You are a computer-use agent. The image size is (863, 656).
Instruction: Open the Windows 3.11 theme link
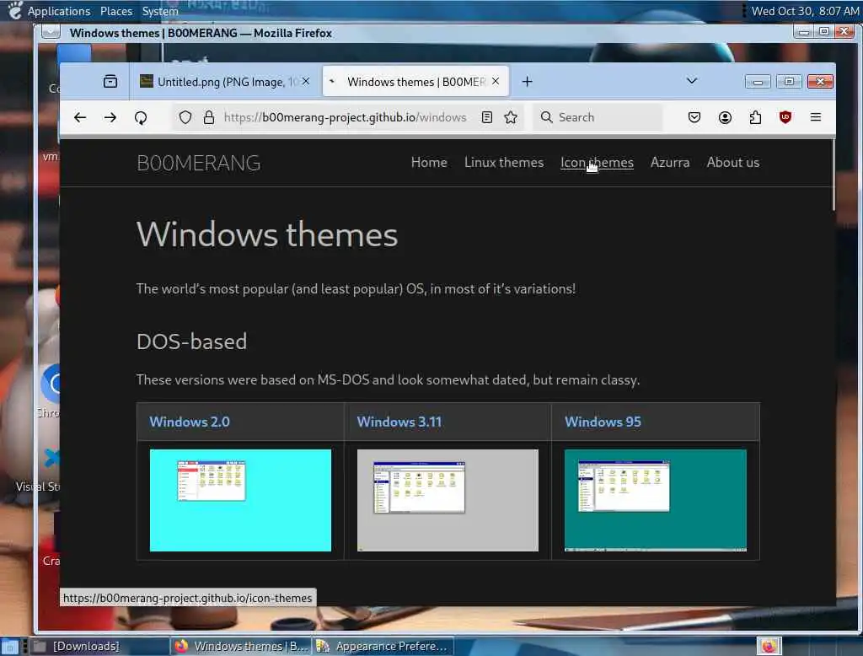click(399, 422)
